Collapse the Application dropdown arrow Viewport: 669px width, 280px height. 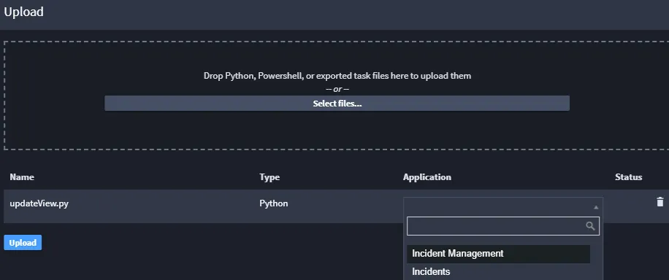[x=596, y=207]
